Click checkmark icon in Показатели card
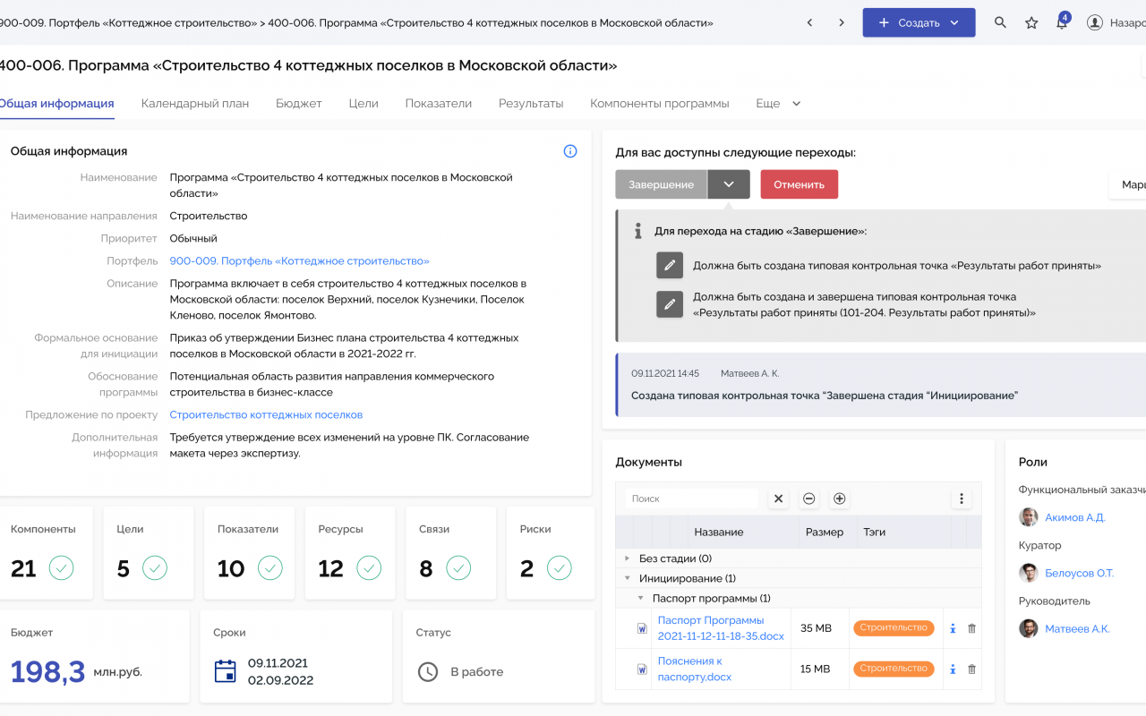 [x=269, y=567]
